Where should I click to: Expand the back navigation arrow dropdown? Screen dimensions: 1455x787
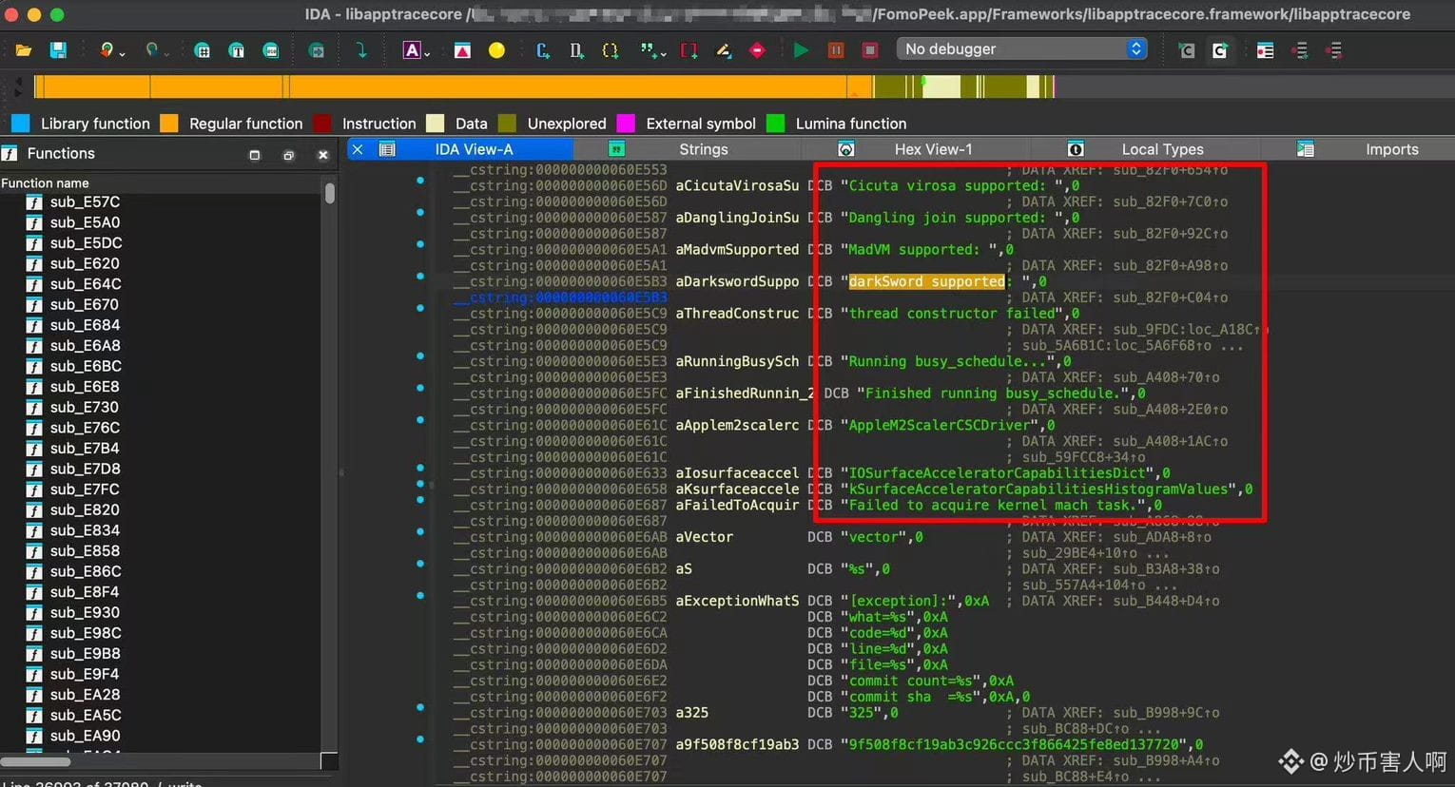click(x=123, y=53)
